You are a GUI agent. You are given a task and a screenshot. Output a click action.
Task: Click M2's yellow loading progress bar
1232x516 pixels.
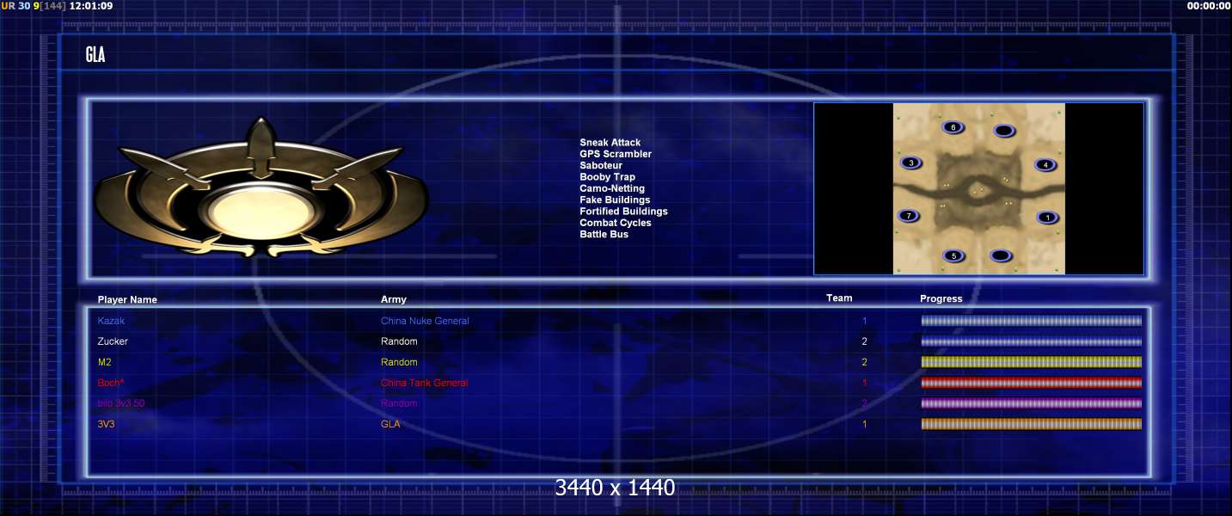point(1032,362)
